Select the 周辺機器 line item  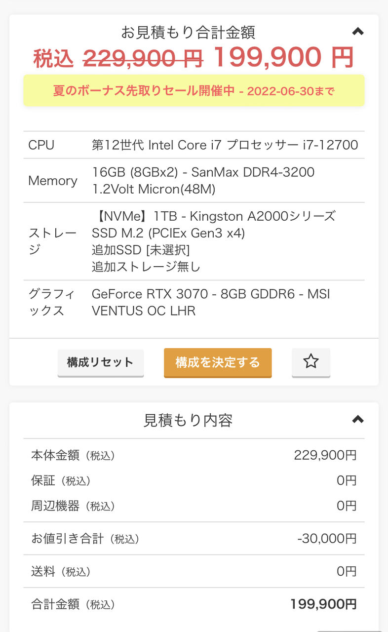[194, 506]
